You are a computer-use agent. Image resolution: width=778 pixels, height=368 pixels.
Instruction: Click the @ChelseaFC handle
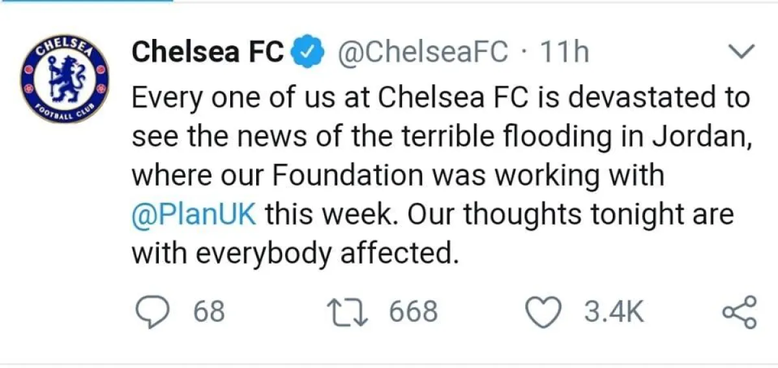tap(422, 52)
